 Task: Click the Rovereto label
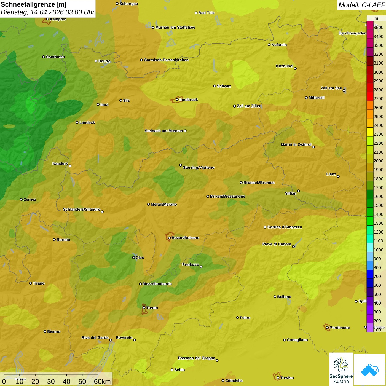click(124, 337)
